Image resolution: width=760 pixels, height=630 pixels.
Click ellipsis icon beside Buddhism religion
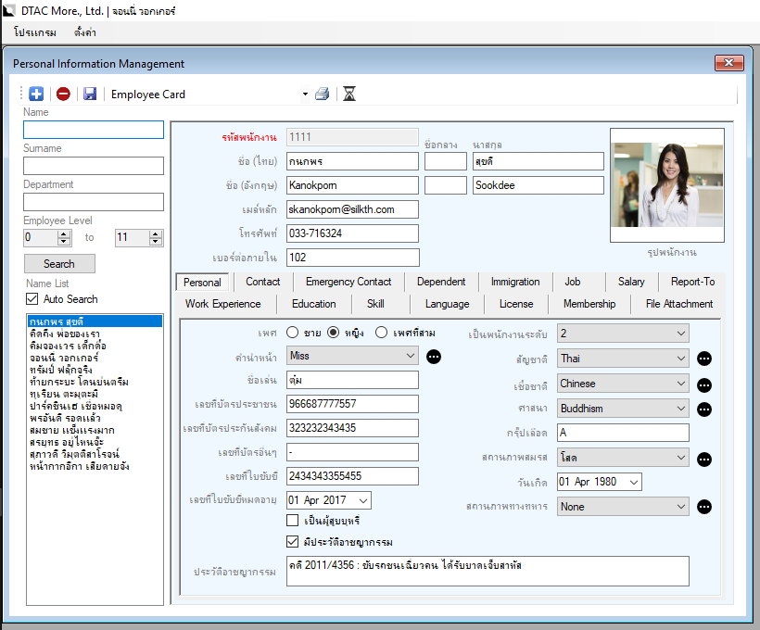[x=704, y=409]
